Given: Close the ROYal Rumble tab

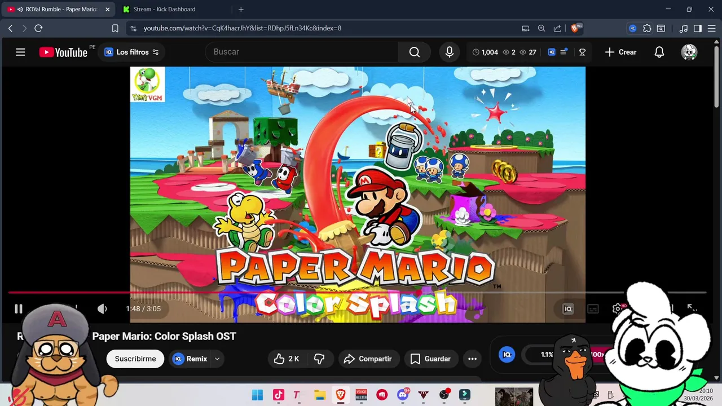Looking at the screenshot, I should (108, 9).
